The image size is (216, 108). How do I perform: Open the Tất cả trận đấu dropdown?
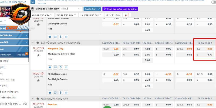point(66,15)
